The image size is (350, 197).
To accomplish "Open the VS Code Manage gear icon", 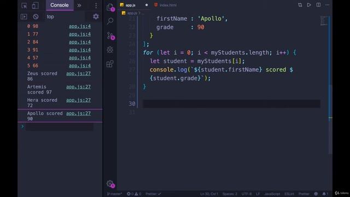I will (x=110, y=184).
